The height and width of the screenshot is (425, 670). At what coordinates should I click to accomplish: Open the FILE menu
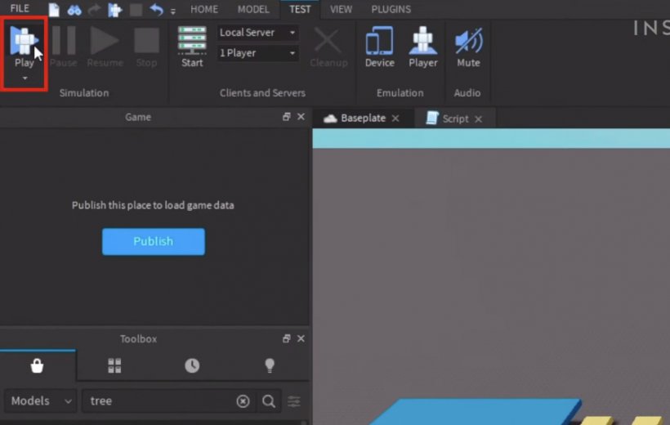click(x=20, y=8)
